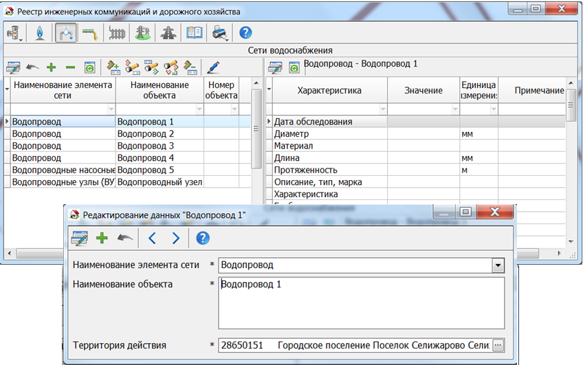Open filter dropdown under Единица измерения
Viewport: 583px width, 365px height.
(x=494, y=109)
